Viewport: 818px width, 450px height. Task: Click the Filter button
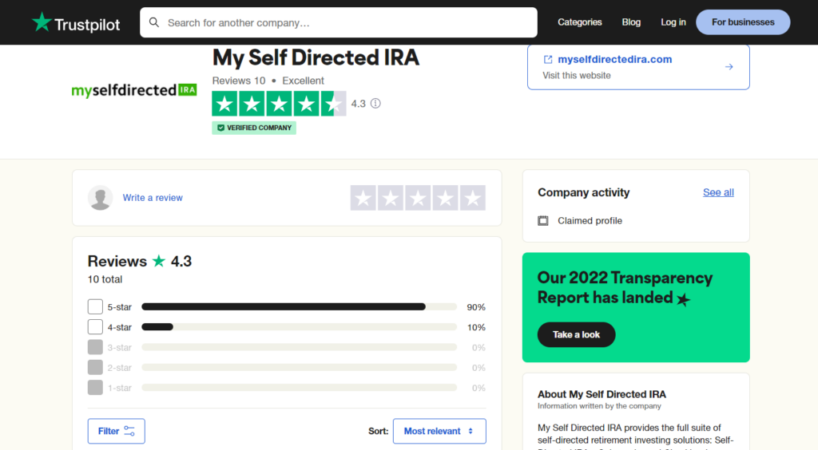pos(117,431)
